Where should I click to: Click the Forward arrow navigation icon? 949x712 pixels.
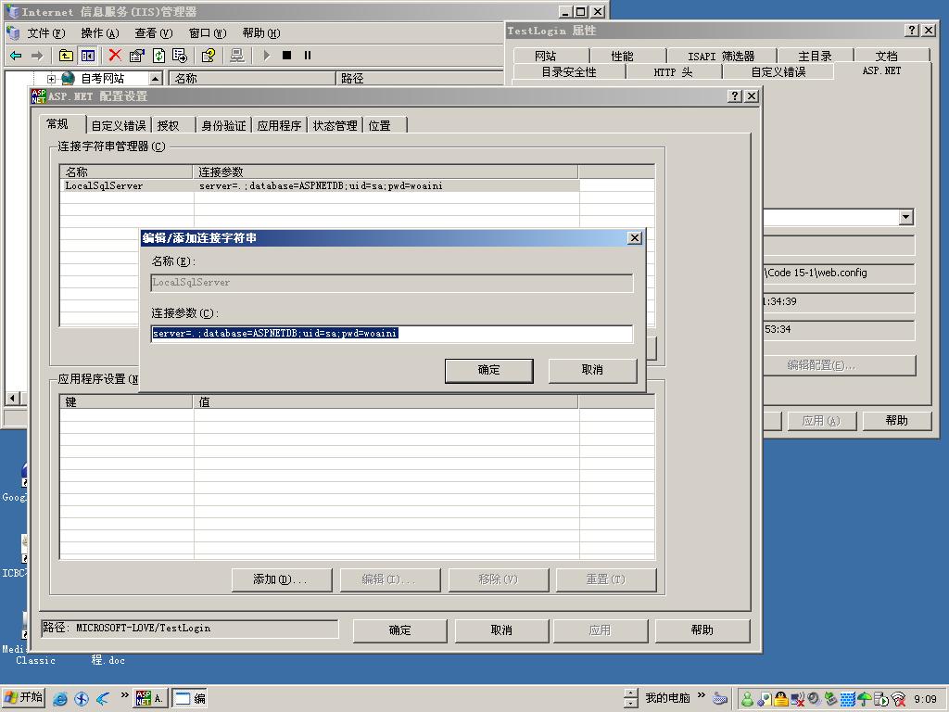click(x=35, y=54)
